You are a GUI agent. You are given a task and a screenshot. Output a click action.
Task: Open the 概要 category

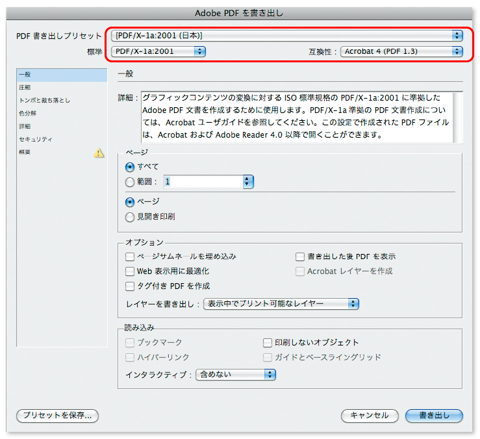pyautogui.click(x=62, y=152)
